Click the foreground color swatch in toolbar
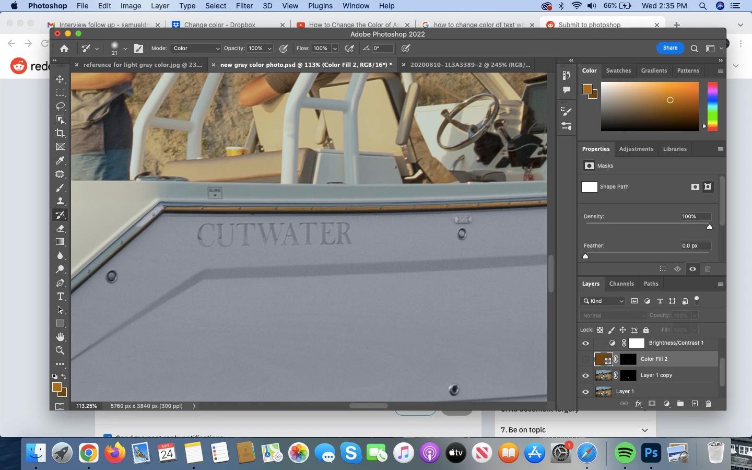The width and height of the screenshot is (752, 470). click(x=57, y=387)
